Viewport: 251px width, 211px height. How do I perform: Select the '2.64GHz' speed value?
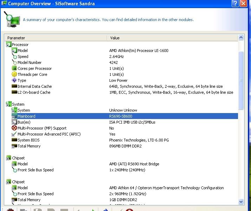117,57
